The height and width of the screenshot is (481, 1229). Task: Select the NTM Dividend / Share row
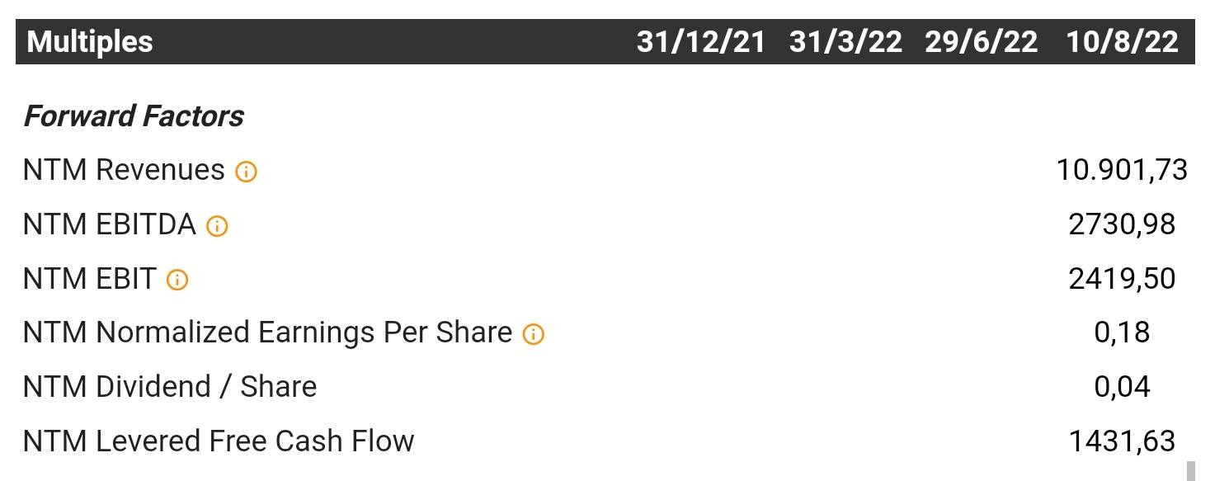click(x=605, y=386)
